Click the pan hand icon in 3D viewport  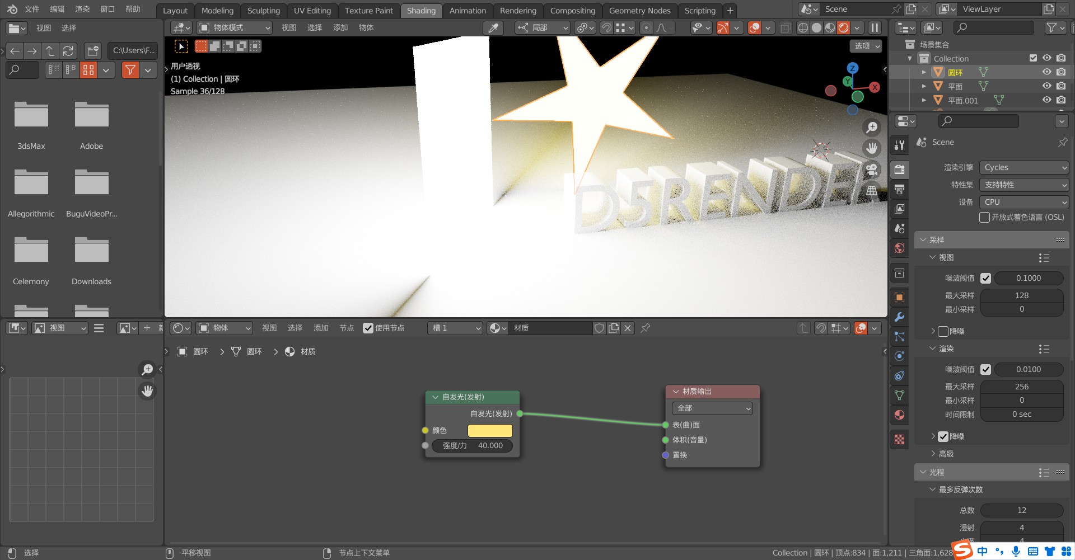tap(871, 148)
